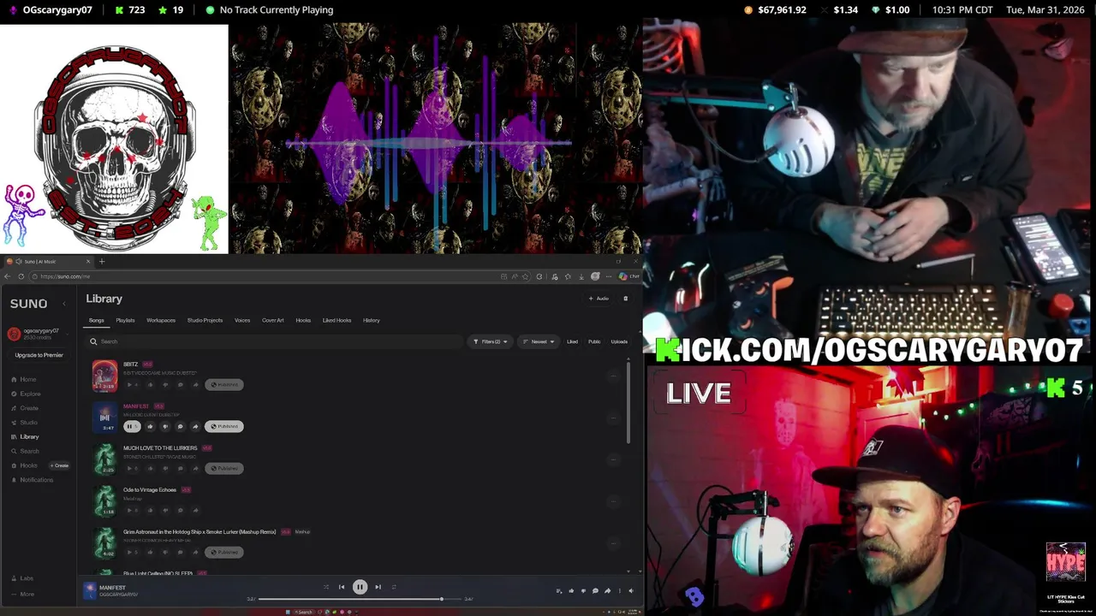Switch to the Workspaces tab
This screenshot has height=616, width=1096.
click(161, 320)
